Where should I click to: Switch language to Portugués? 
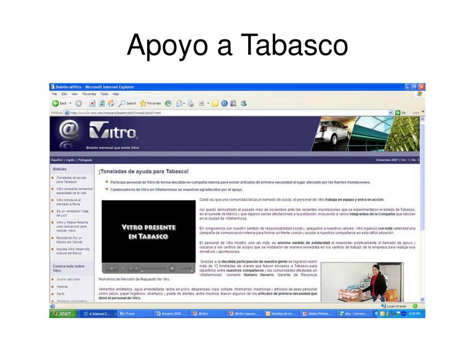point(85,160)
